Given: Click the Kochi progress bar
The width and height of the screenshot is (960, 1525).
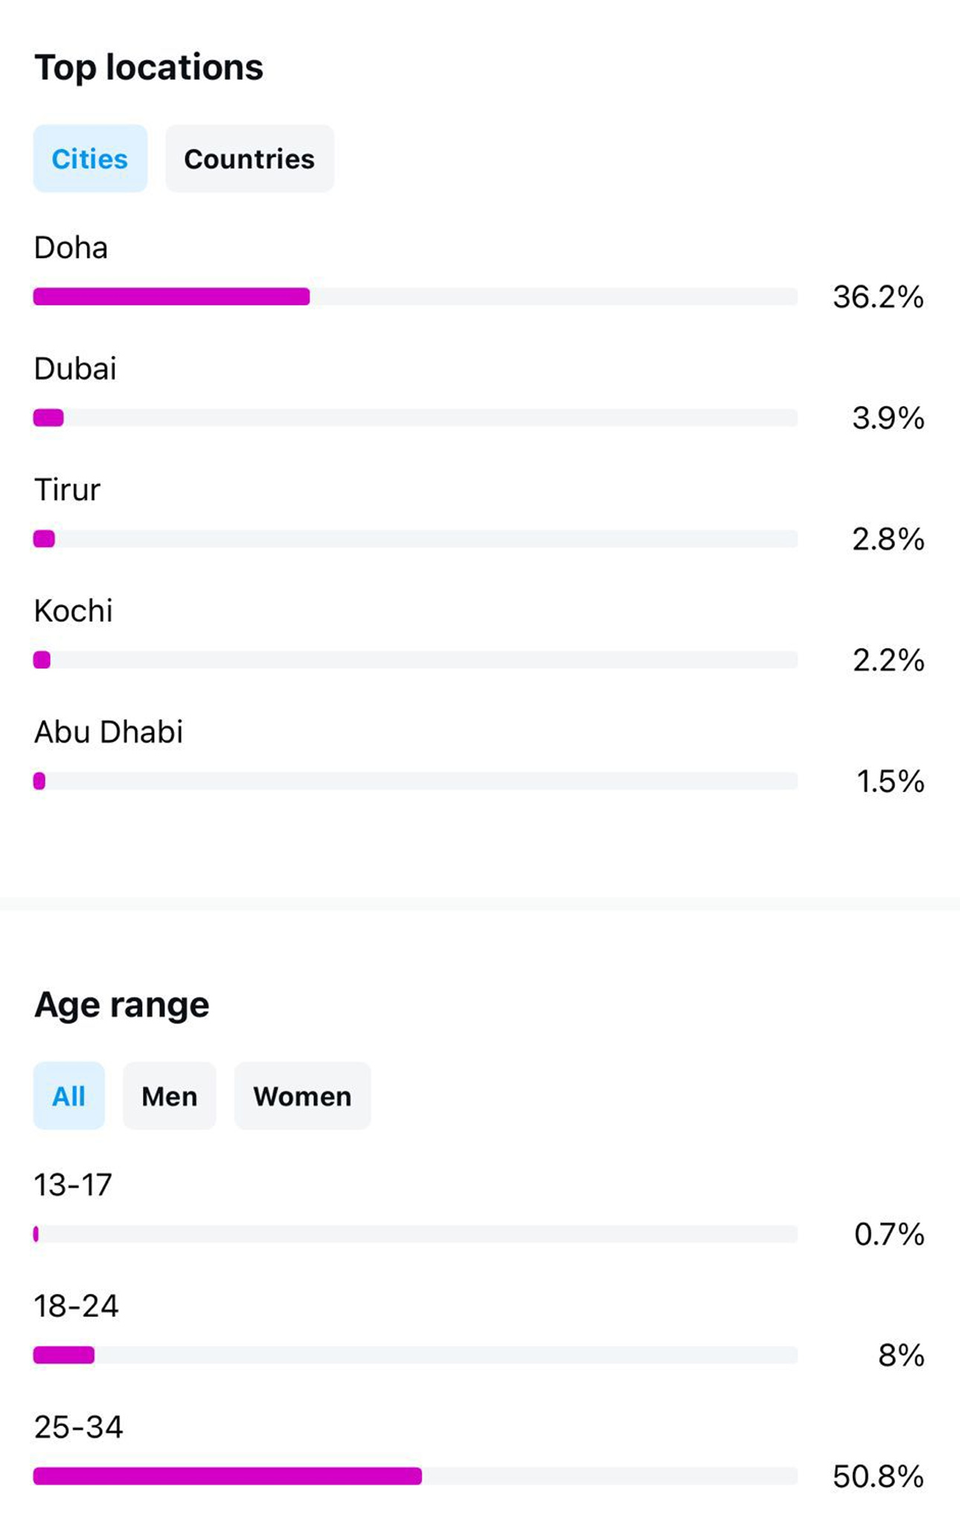Looking at the screenshot, I should point(415,660).
